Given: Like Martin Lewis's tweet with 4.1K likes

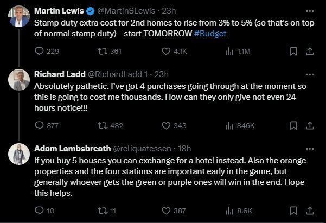Looking at the screenshot, I should pyautogui.click(x=166, y=52).
